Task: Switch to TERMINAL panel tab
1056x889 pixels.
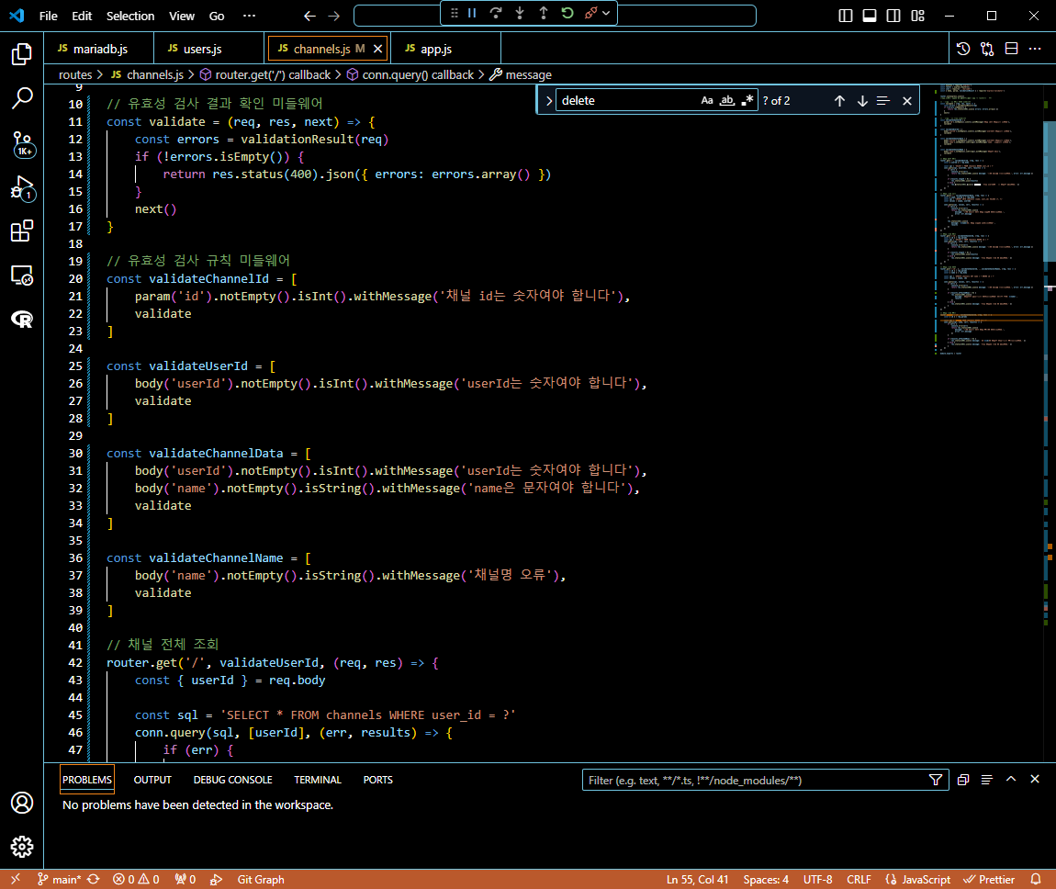Action: pyautogui.click(x=317, y=780)
